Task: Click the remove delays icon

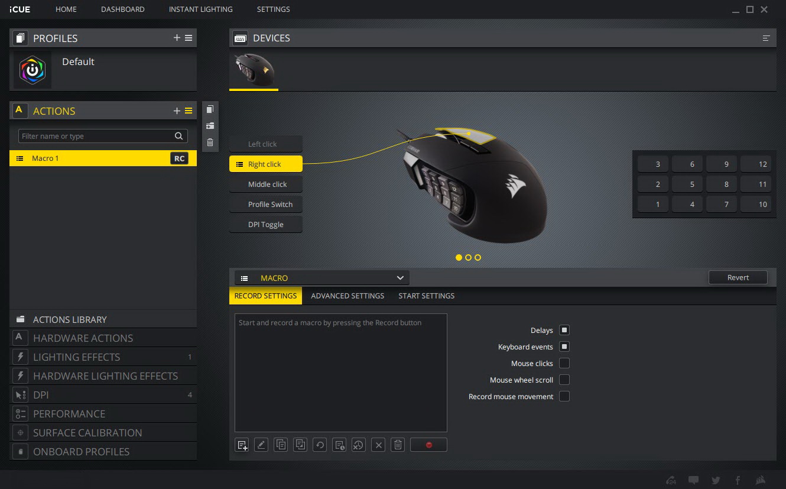Action: coord(359,445)
